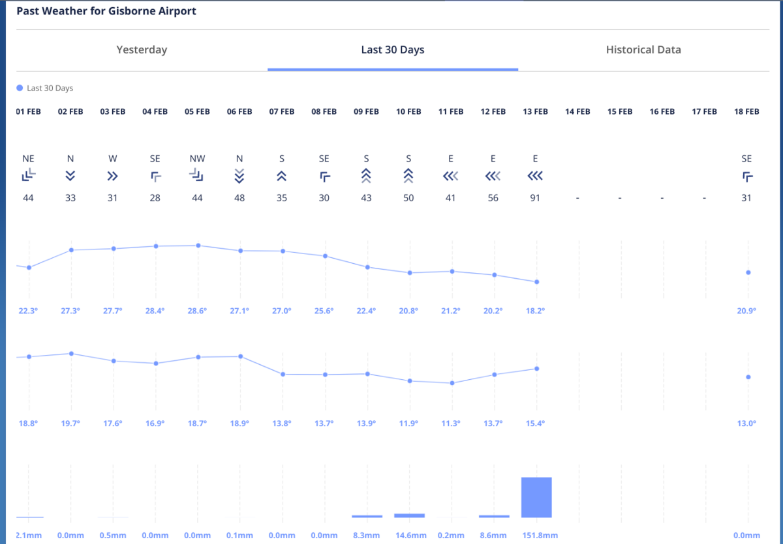Click the 11.9° low temperature label
Screen dimensions: 783x544
click(x=408, y=423)
